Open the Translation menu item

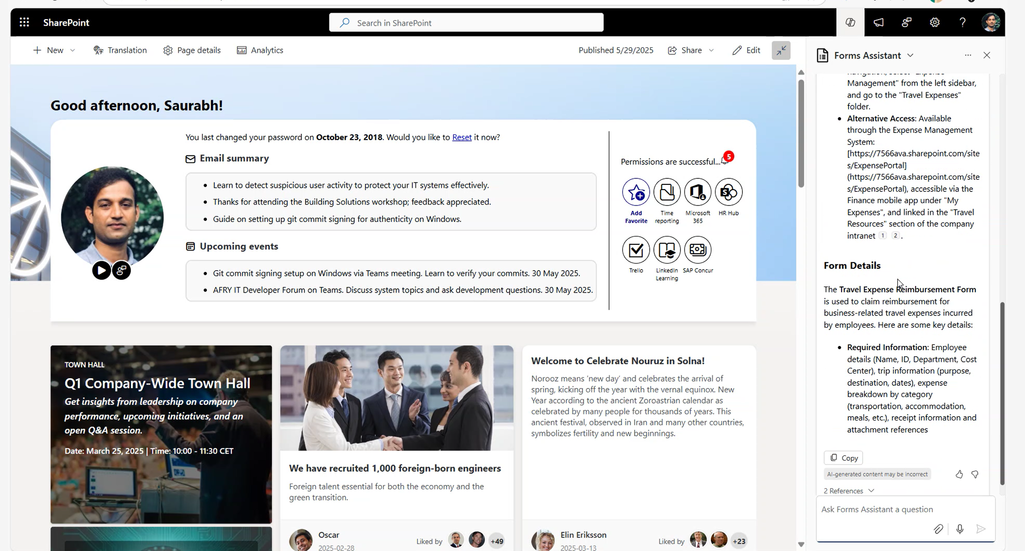pyautogui.click(x=120, y=50)
